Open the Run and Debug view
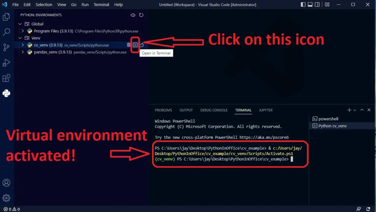The image size is (376, 212). pos(7,62)
